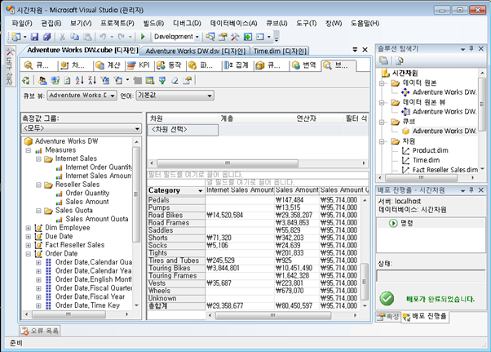Click the Change User icon in browser toolbar
The image size is (491, 352).
pyautogui.click(x=42, y=81)
